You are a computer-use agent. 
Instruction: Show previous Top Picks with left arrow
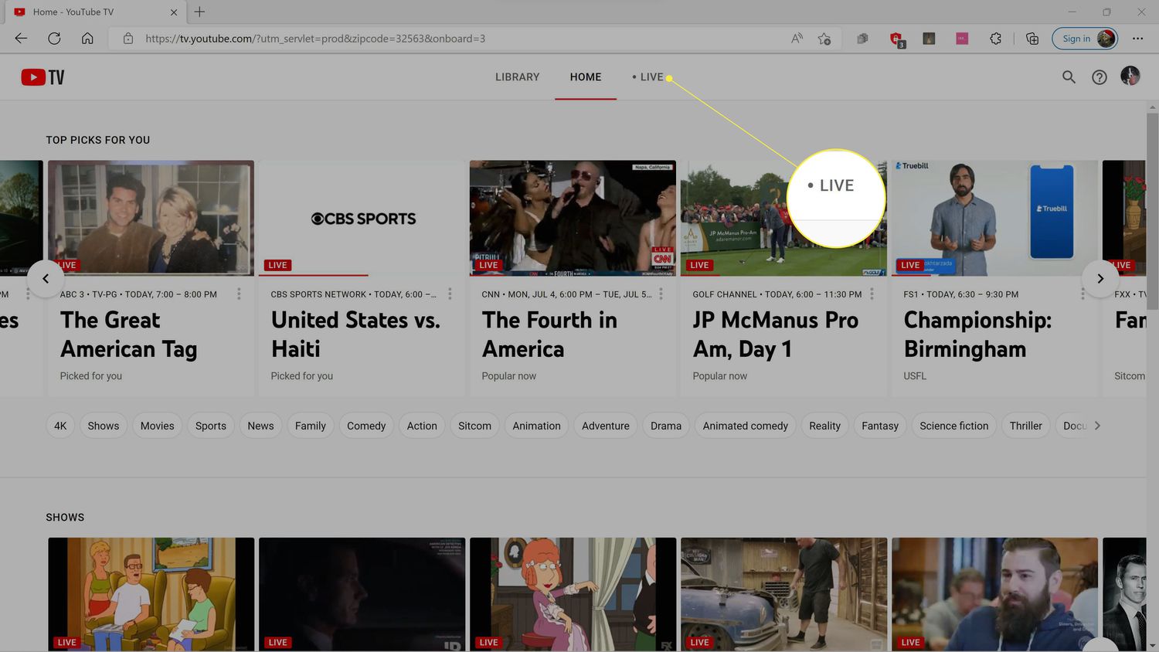(x=46, y=279)
